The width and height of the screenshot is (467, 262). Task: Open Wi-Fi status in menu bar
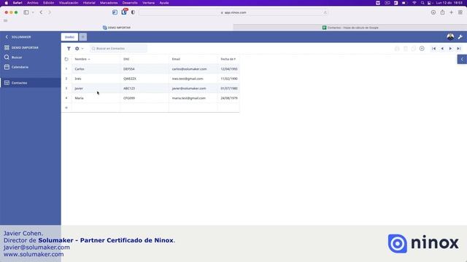[414, 3]
